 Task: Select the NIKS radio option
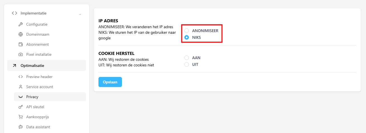tap(187, 37)
